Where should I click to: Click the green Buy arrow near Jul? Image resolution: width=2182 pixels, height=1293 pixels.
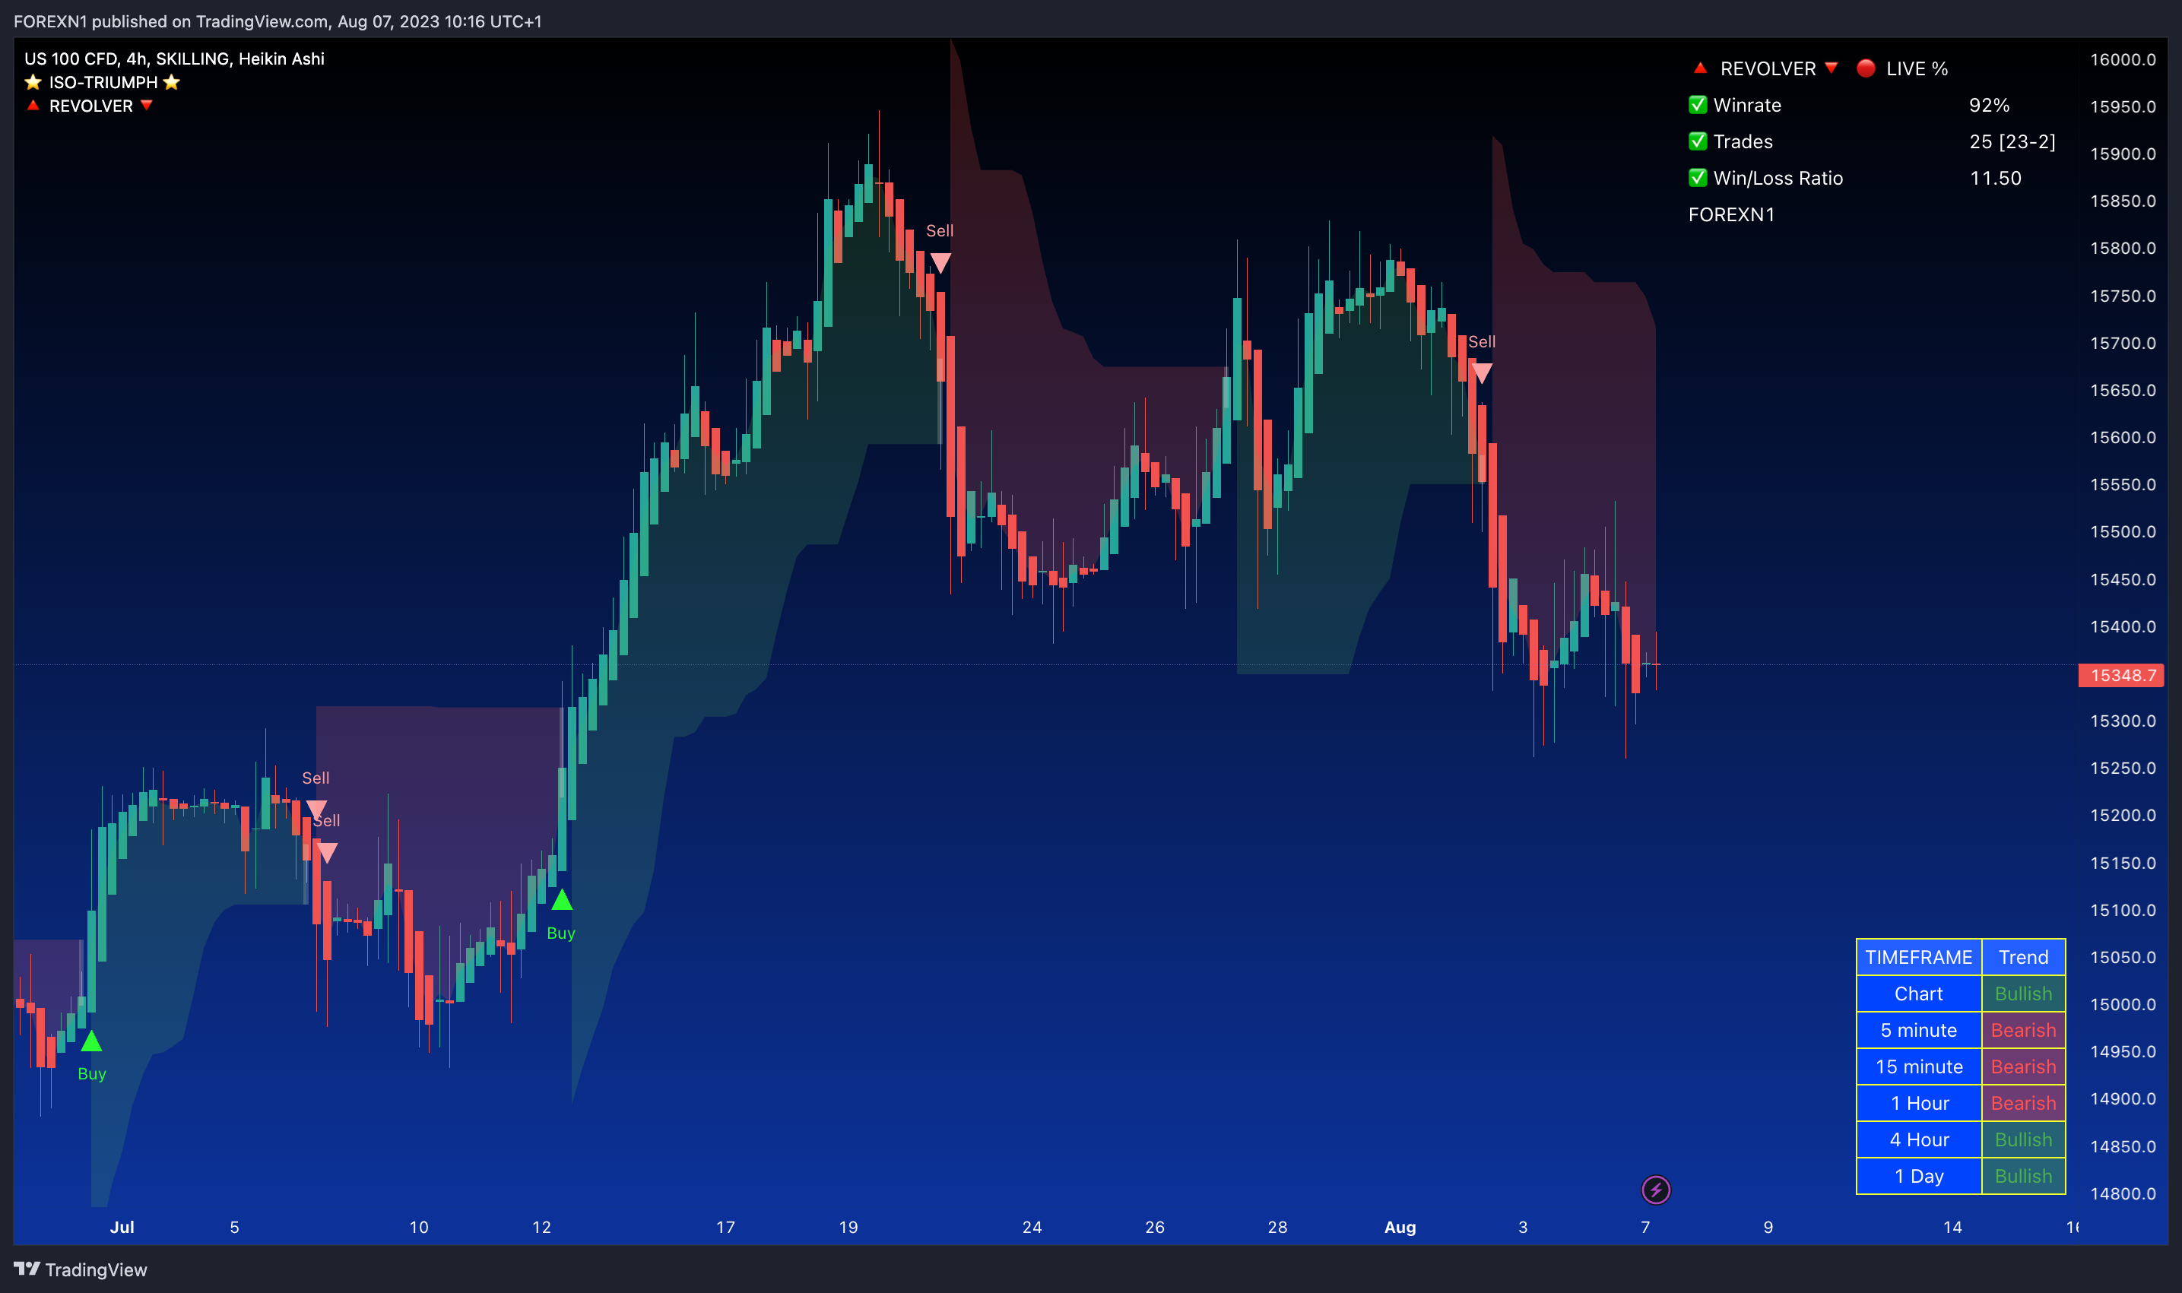click(91, 1041)
